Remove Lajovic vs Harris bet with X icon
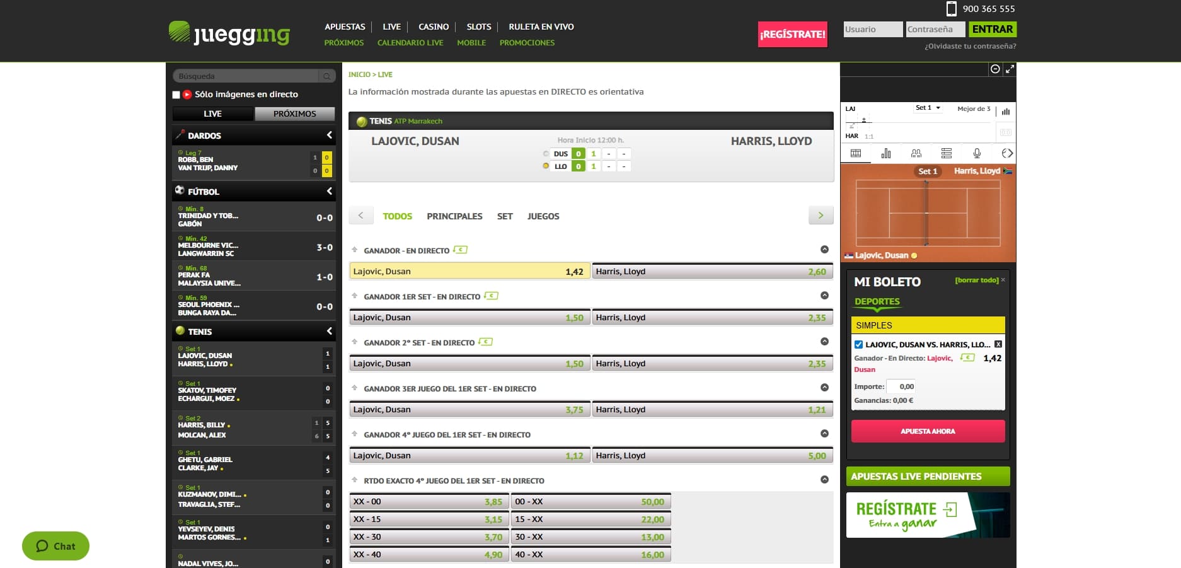 (x=998, y=344)
